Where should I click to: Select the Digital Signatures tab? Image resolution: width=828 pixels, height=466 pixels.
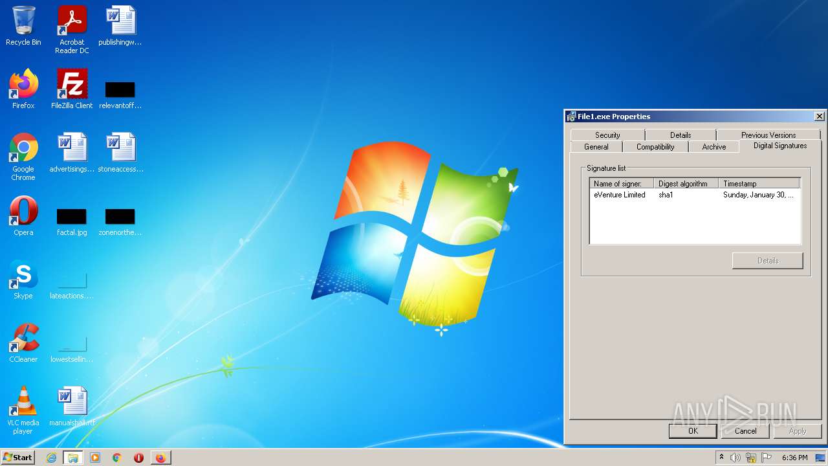[x=780, y=146]
